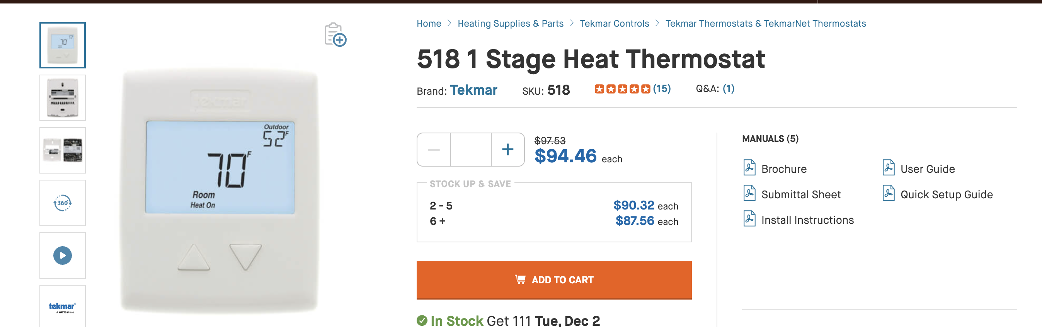Open the Tekmar brand link
1042x327 pixels.
(473, 90)
